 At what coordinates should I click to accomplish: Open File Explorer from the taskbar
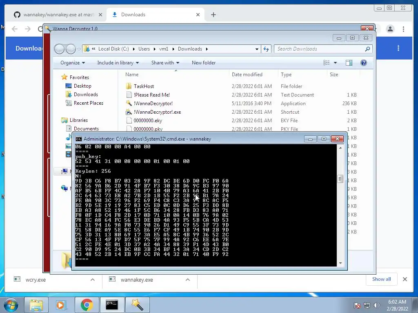point(36,305)
